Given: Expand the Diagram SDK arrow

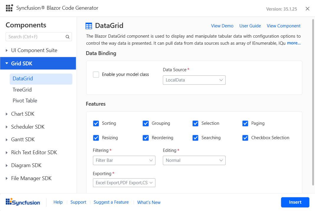Looking at the screenshot, I should click(6, 165).
